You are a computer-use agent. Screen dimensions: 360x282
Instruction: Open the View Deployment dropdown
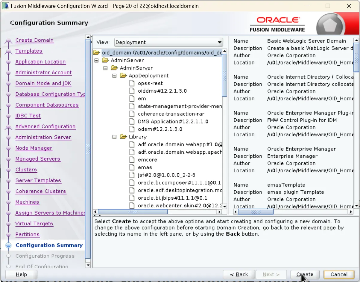[169, 42]
